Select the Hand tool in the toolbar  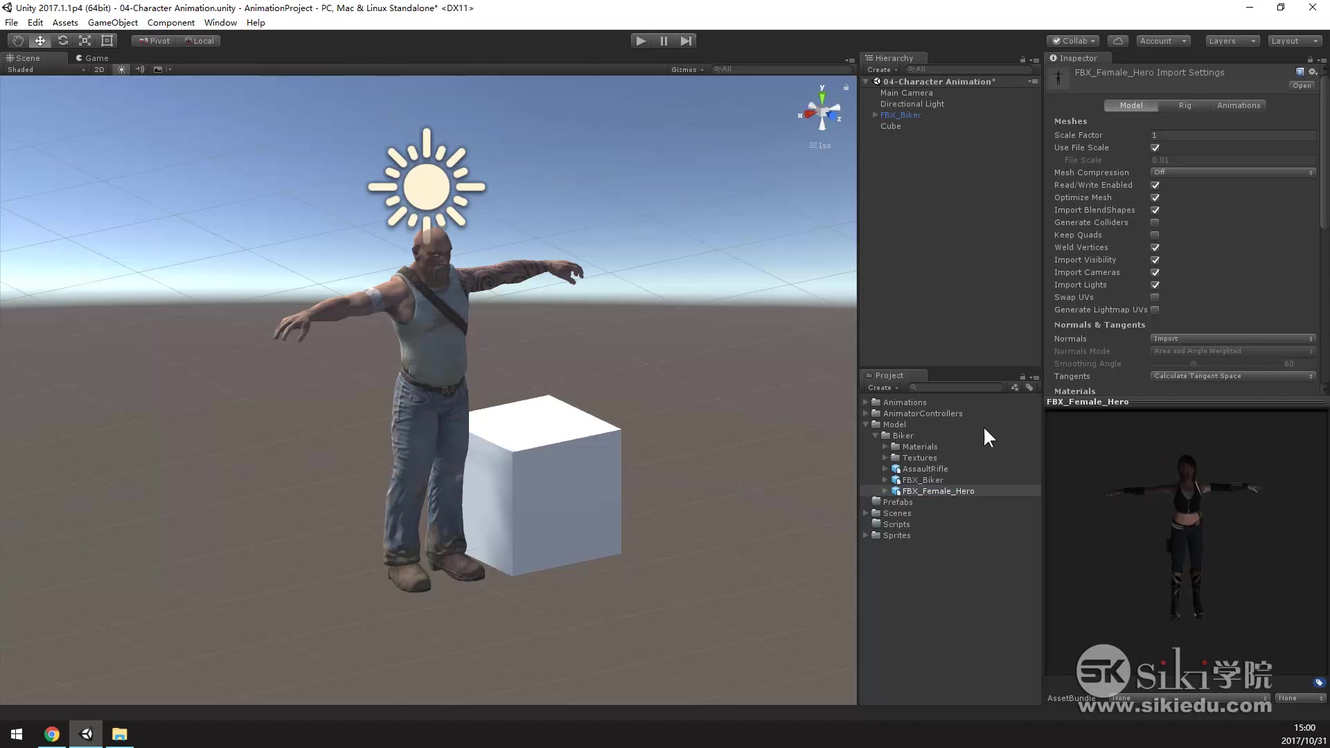(x=17, y=40)
